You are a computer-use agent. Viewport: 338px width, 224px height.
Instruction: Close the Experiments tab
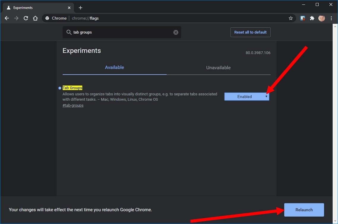69,8
